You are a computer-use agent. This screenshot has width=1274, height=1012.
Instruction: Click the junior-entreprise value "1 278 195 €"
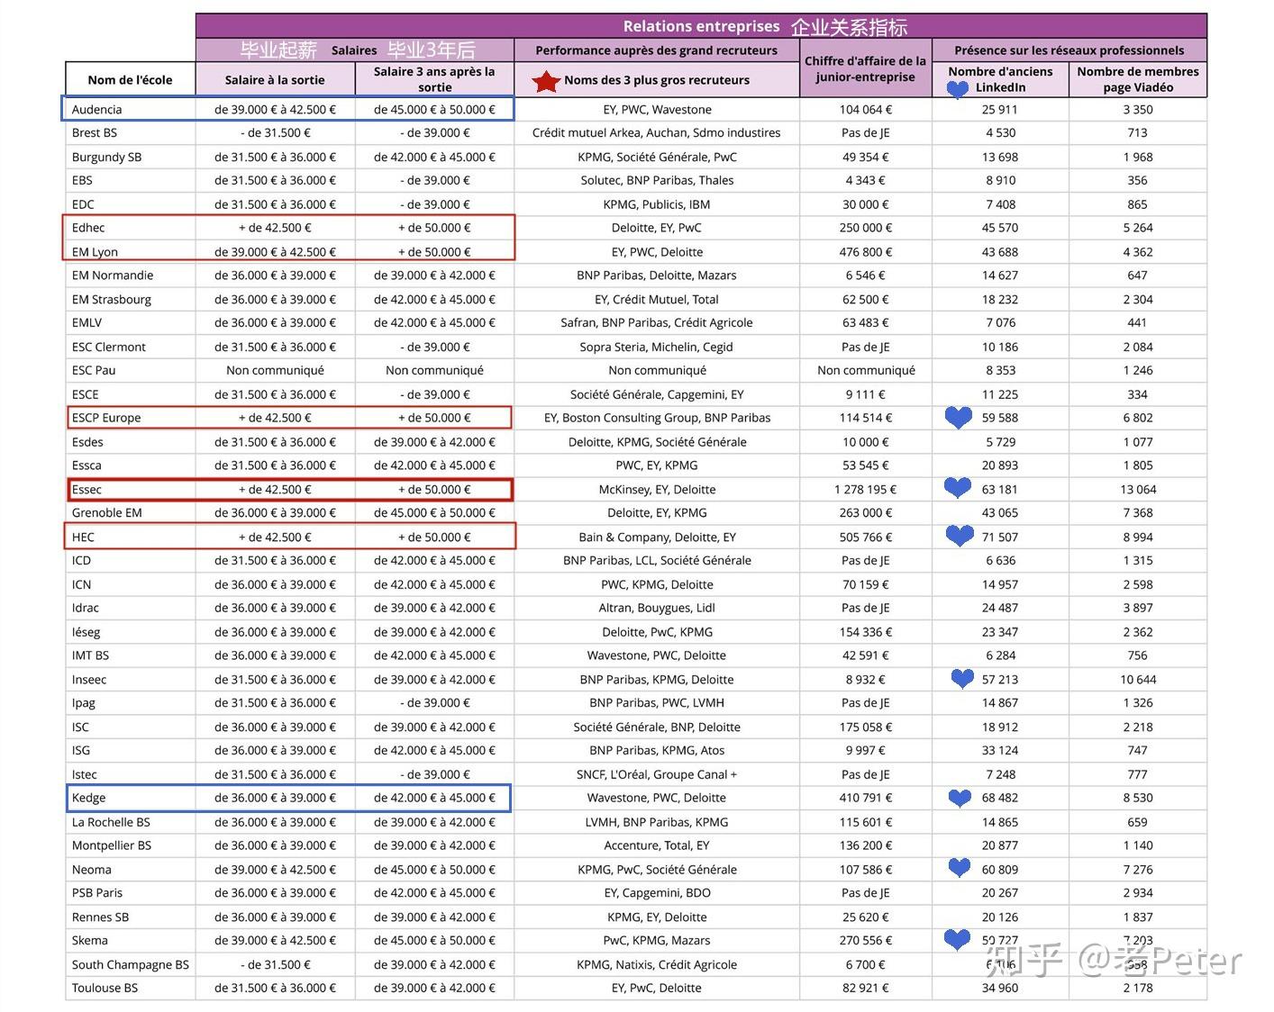coord(865,490)
